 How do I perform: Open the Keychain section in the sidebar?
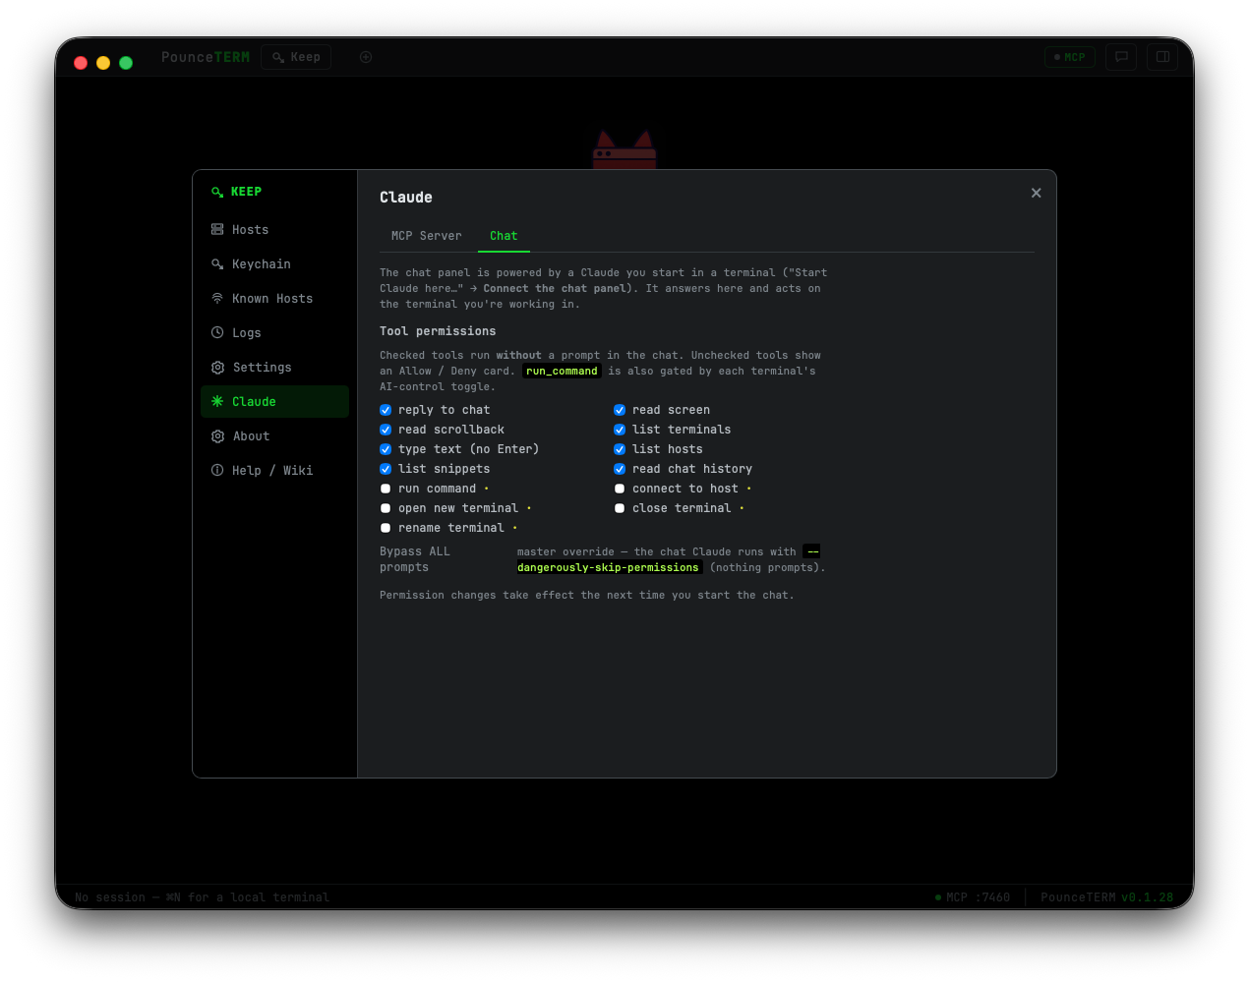point(274,264)
